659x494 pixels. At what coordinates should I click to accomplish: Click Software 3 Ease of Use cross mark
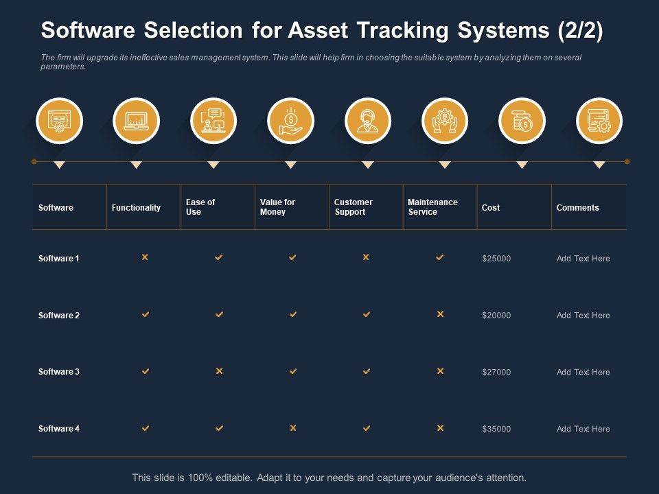coord(220,371)
